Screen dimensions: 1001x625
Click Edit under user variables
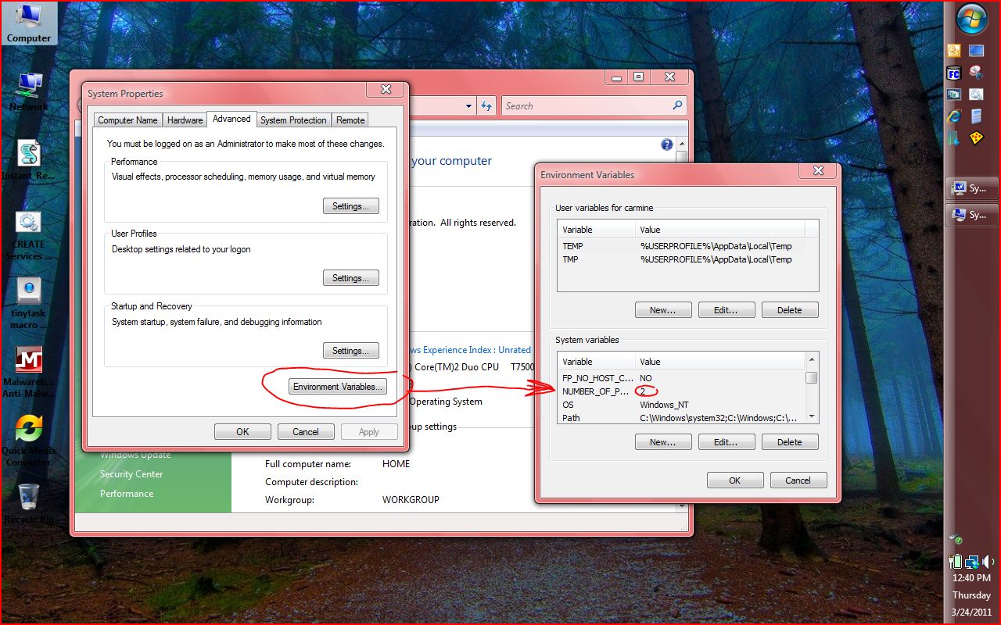click(727, 310)
